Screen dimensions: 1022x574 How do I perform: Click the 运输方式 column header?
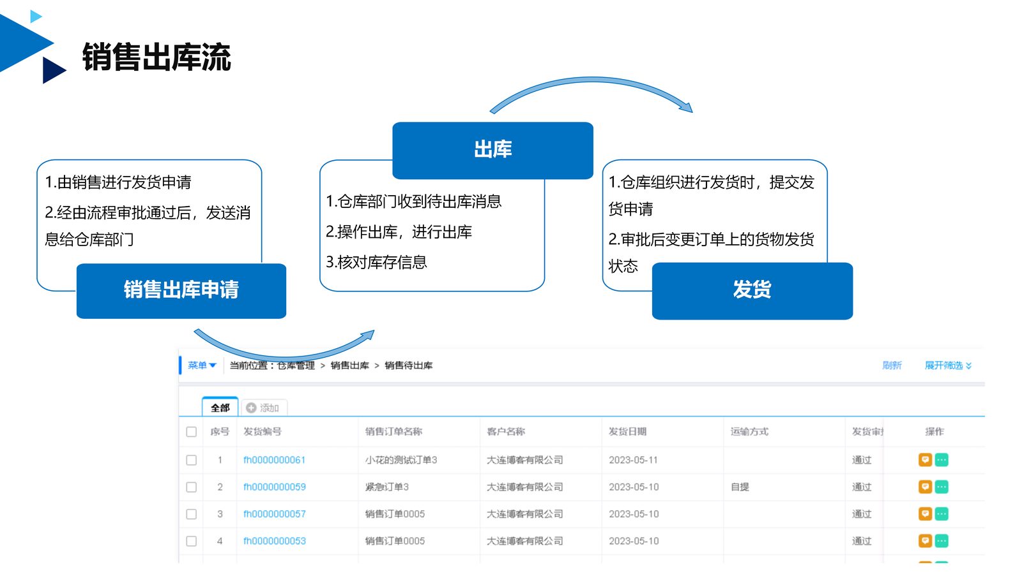[750, 432]
